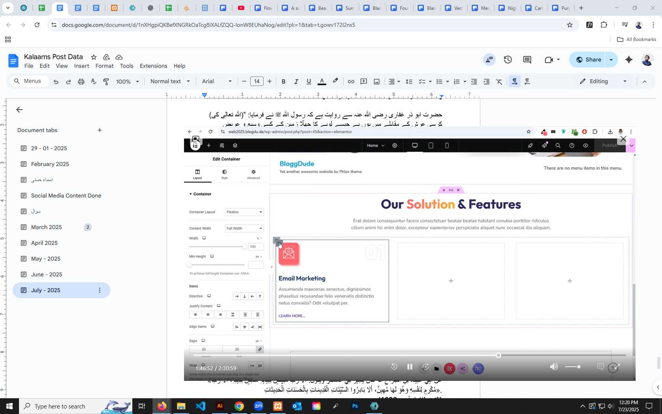Search the menus field
This screenshot has width=662, height=414.
point(29,81)
